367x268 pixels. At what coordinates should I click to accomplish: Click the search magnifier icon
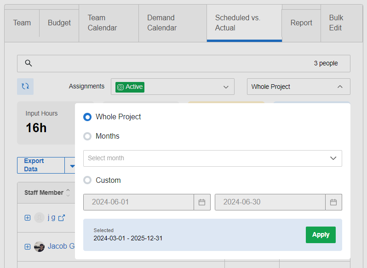point(29,64)
